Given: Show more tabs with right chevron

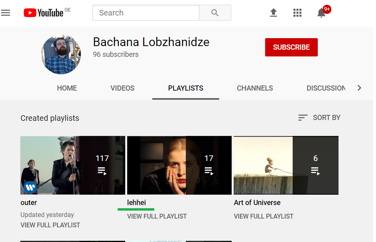Looking at the screenshot, I should (359, 88).
